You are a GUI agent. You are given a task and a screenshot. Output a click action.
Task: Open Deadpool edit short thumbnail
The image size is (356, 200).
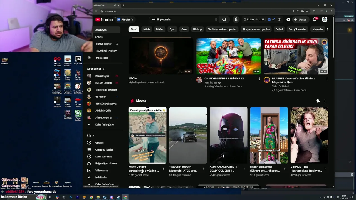pos(228,135)
